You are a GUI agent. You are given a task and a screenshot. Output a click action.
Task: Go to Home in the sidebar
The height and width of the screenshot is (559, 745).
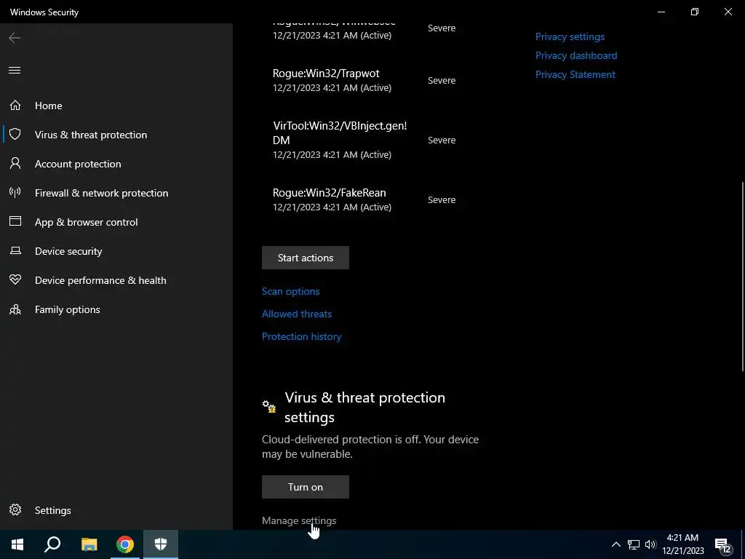pos(49,106)
